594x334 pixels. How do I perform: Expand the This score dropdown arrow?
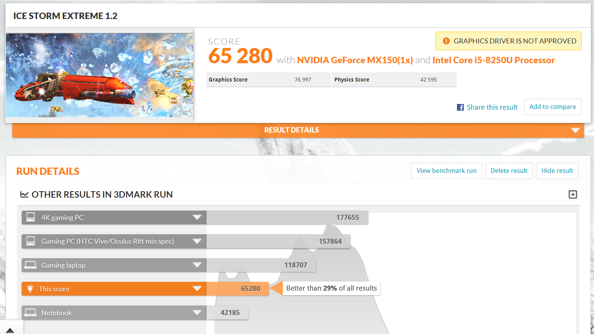click(197, 289)
